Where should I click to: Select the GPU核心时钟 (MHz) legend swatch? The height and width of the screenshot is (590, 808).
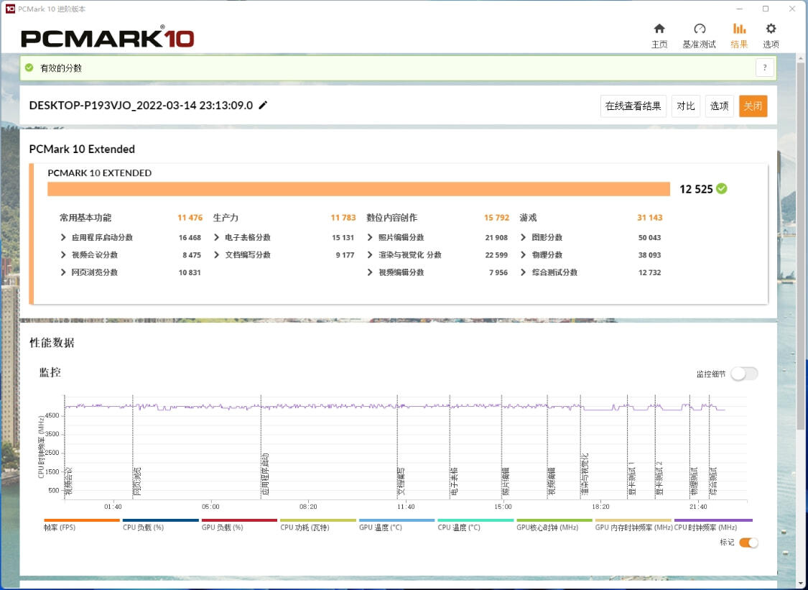554,520
